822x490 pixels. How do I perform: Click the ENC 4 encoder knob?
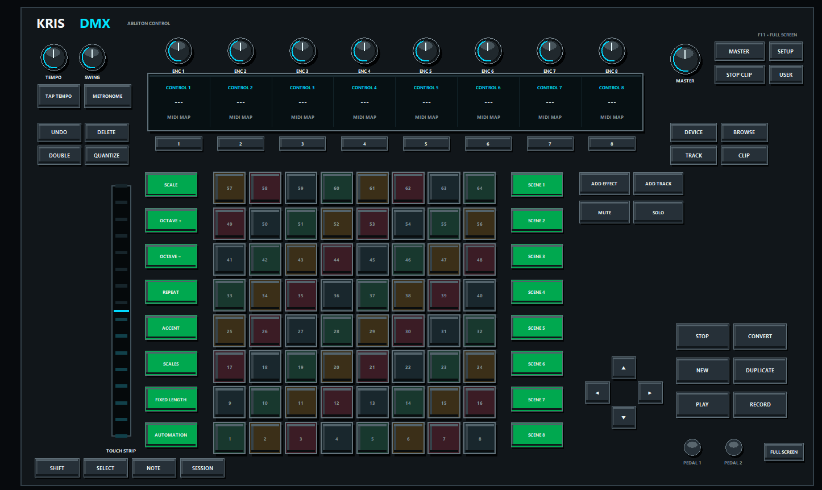coord(364,52)
